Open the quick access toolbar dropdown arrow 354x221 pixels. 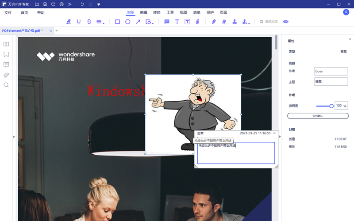pos(98,4)
